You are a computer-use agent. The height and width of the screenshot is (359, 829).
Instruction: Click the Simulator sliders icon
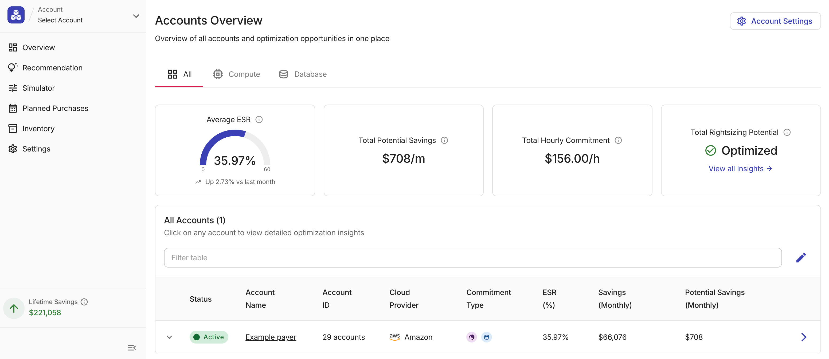click(13, 88)
